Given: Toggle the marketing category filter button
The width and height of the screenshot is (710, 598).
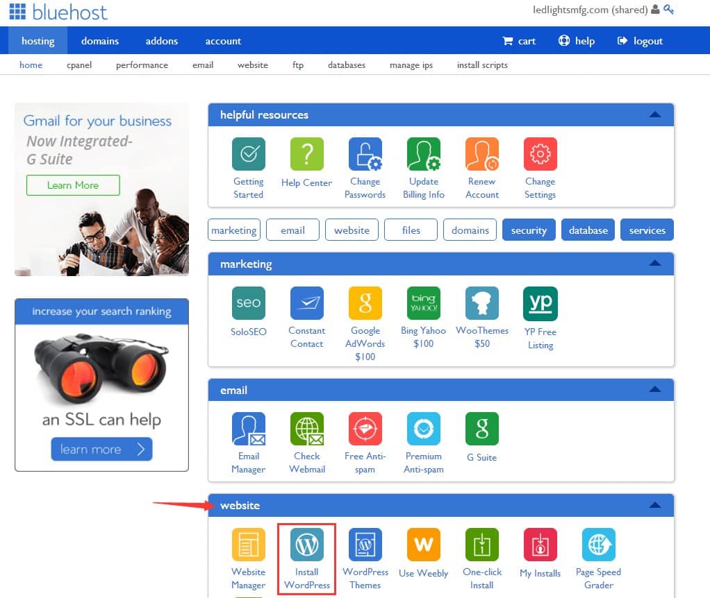Looking at the screenshot, I should point(234,230).
